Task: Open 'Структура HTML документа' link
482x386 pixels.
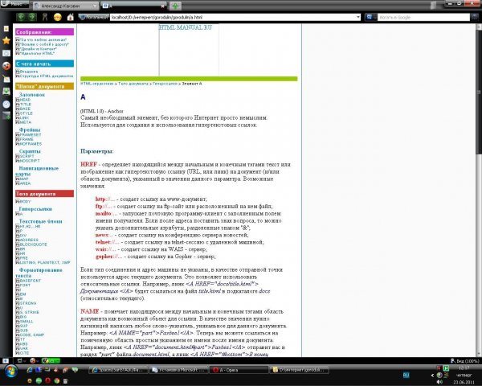Action: point(47,76)
